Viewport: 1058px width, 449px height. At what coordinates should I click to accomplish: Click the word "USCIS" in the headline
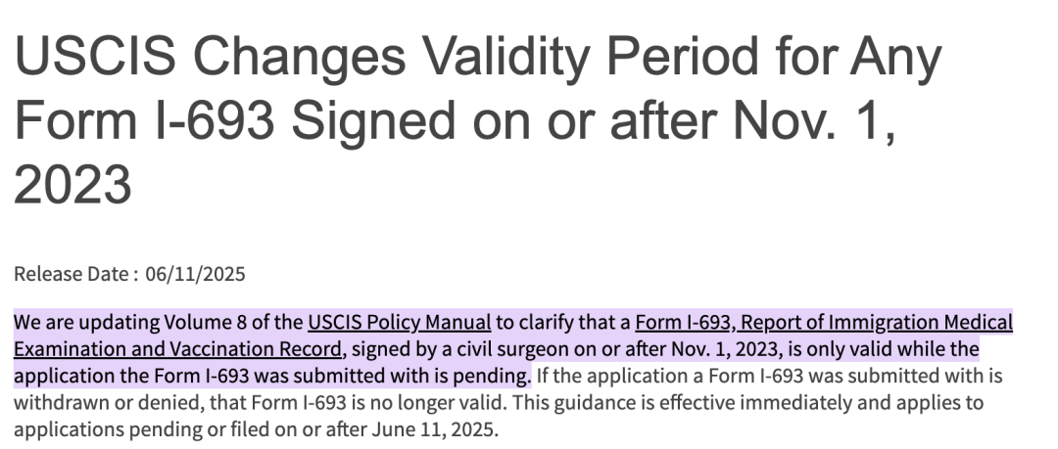[95, 57]
